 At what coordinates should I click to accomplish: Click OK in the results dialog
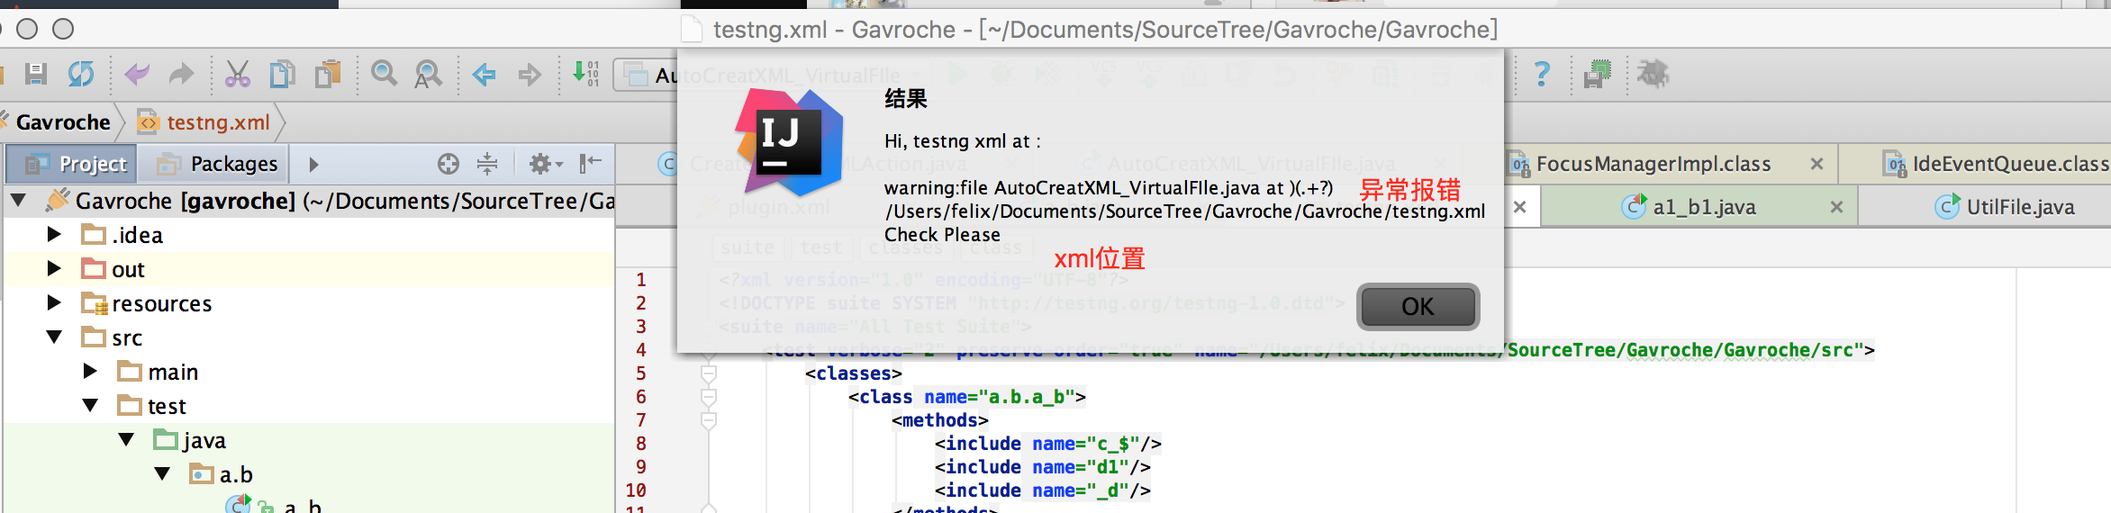click(x=1418, y=307)
